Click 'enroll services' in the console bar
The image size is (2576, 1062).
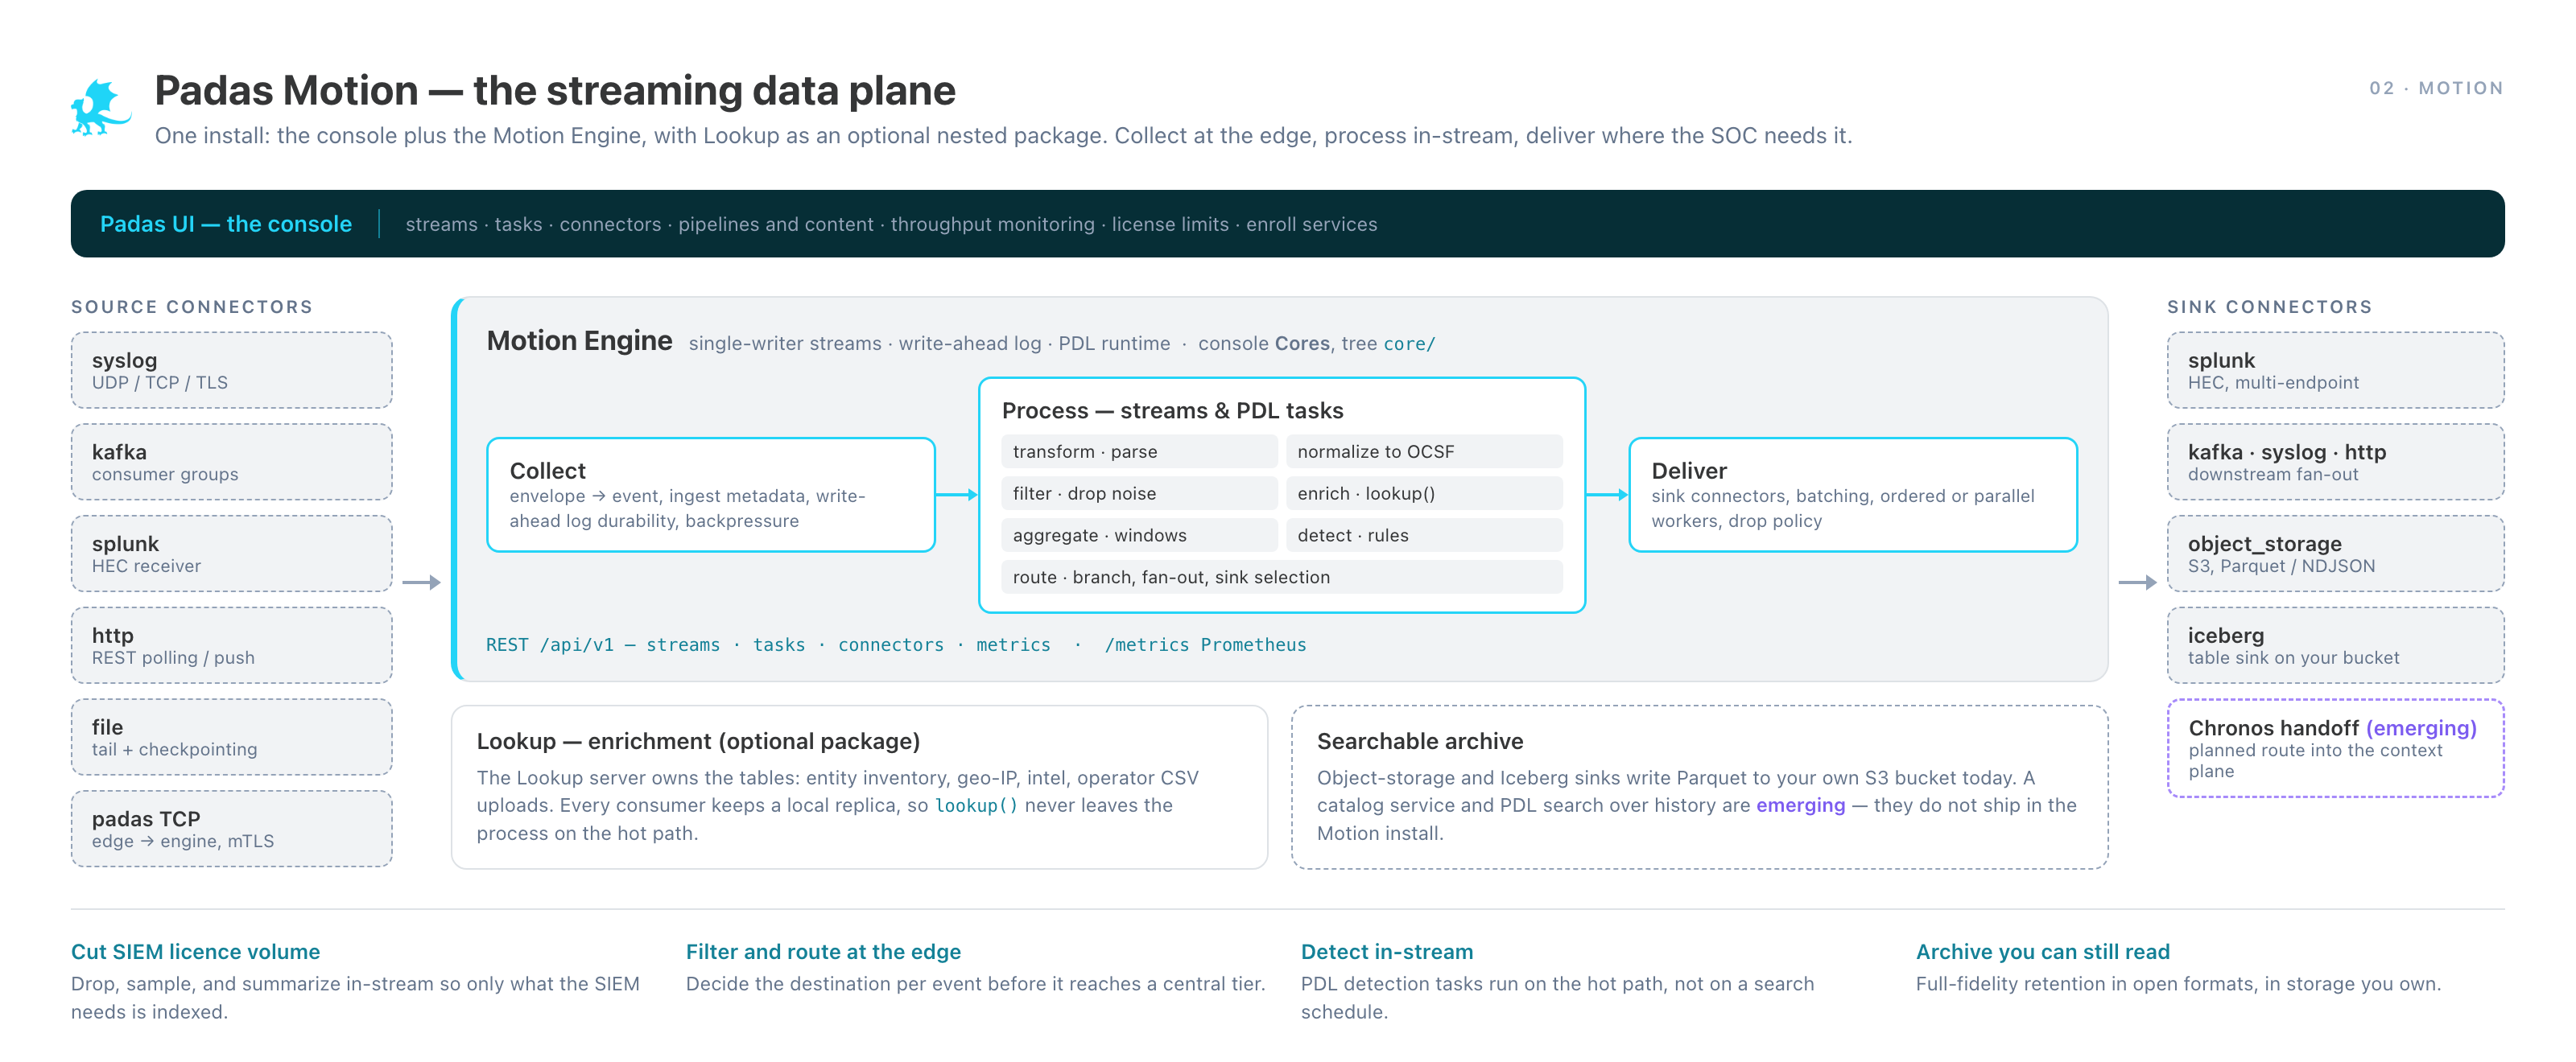[1311, 224]
